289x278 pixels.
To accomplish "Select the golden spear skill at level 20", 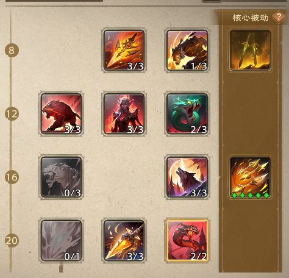I will (124, 240).
